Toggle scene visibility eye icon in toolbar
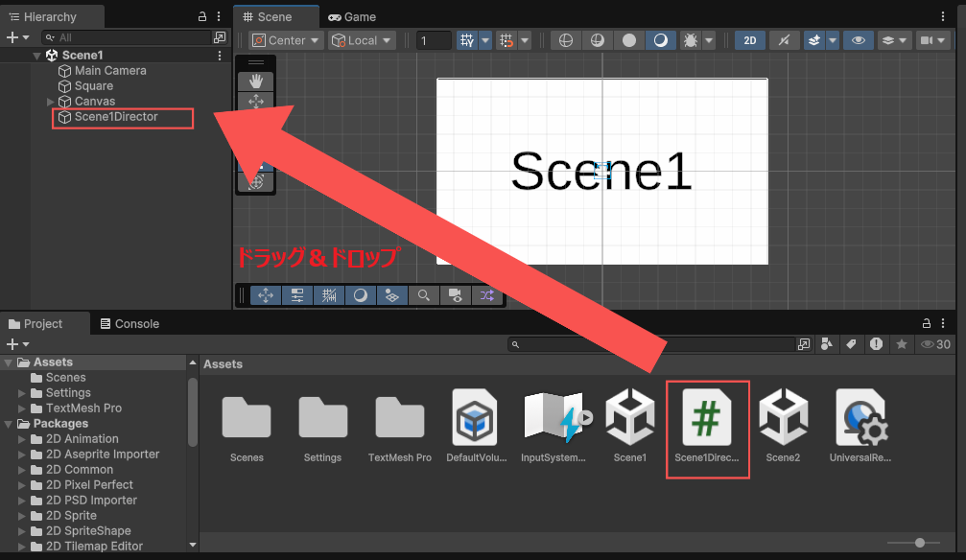This screenshot has height=560, width=966. point(858,40)
